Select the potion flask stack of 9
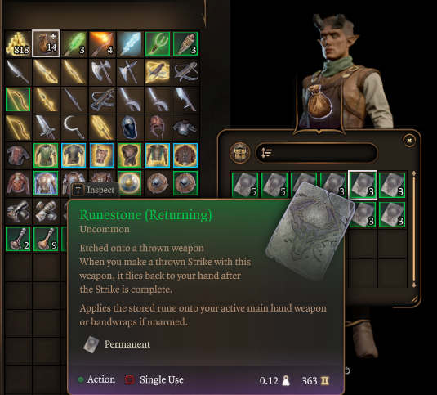 46,239
